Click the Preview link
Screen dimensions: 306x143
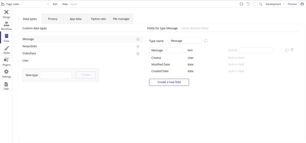click(x=292, y=4)
